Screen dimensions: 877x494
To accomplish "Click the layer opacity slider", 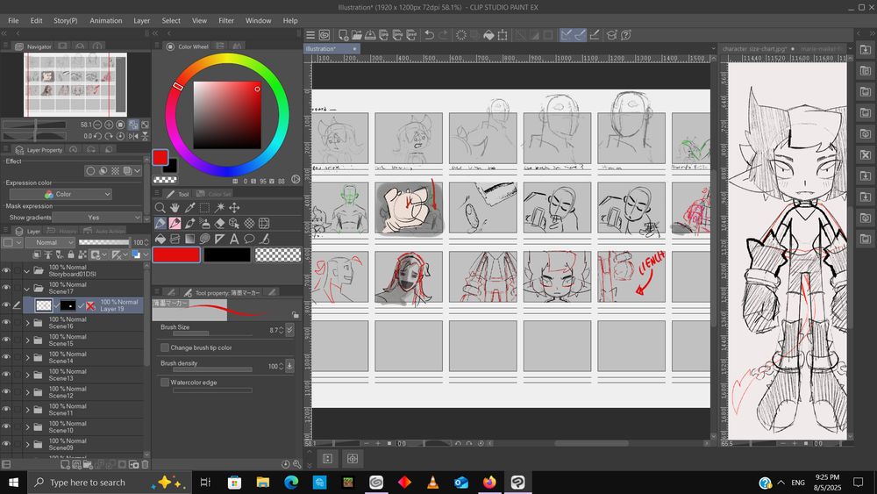I will [104, 242].
